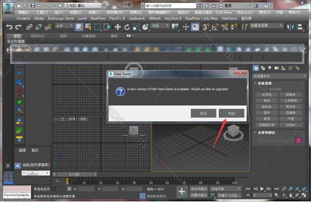Open the Civil View menu

click(x=224, y=12)
